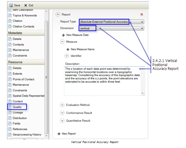Click the New Report link
The width and height of the screenshot is (186, 148).
[69, 134]
